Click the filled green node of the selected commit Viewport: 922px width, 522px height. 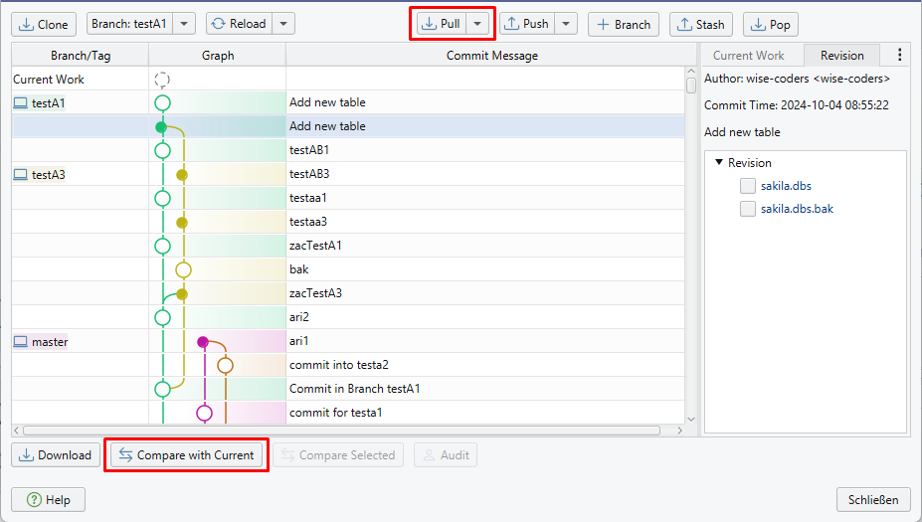pos(160,127)
